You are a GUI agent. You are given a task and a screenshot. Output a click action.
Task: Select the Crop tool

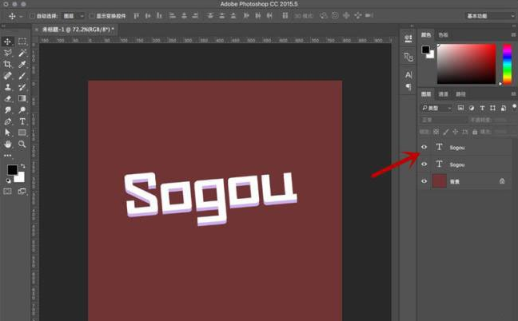(x=8, y=64)
